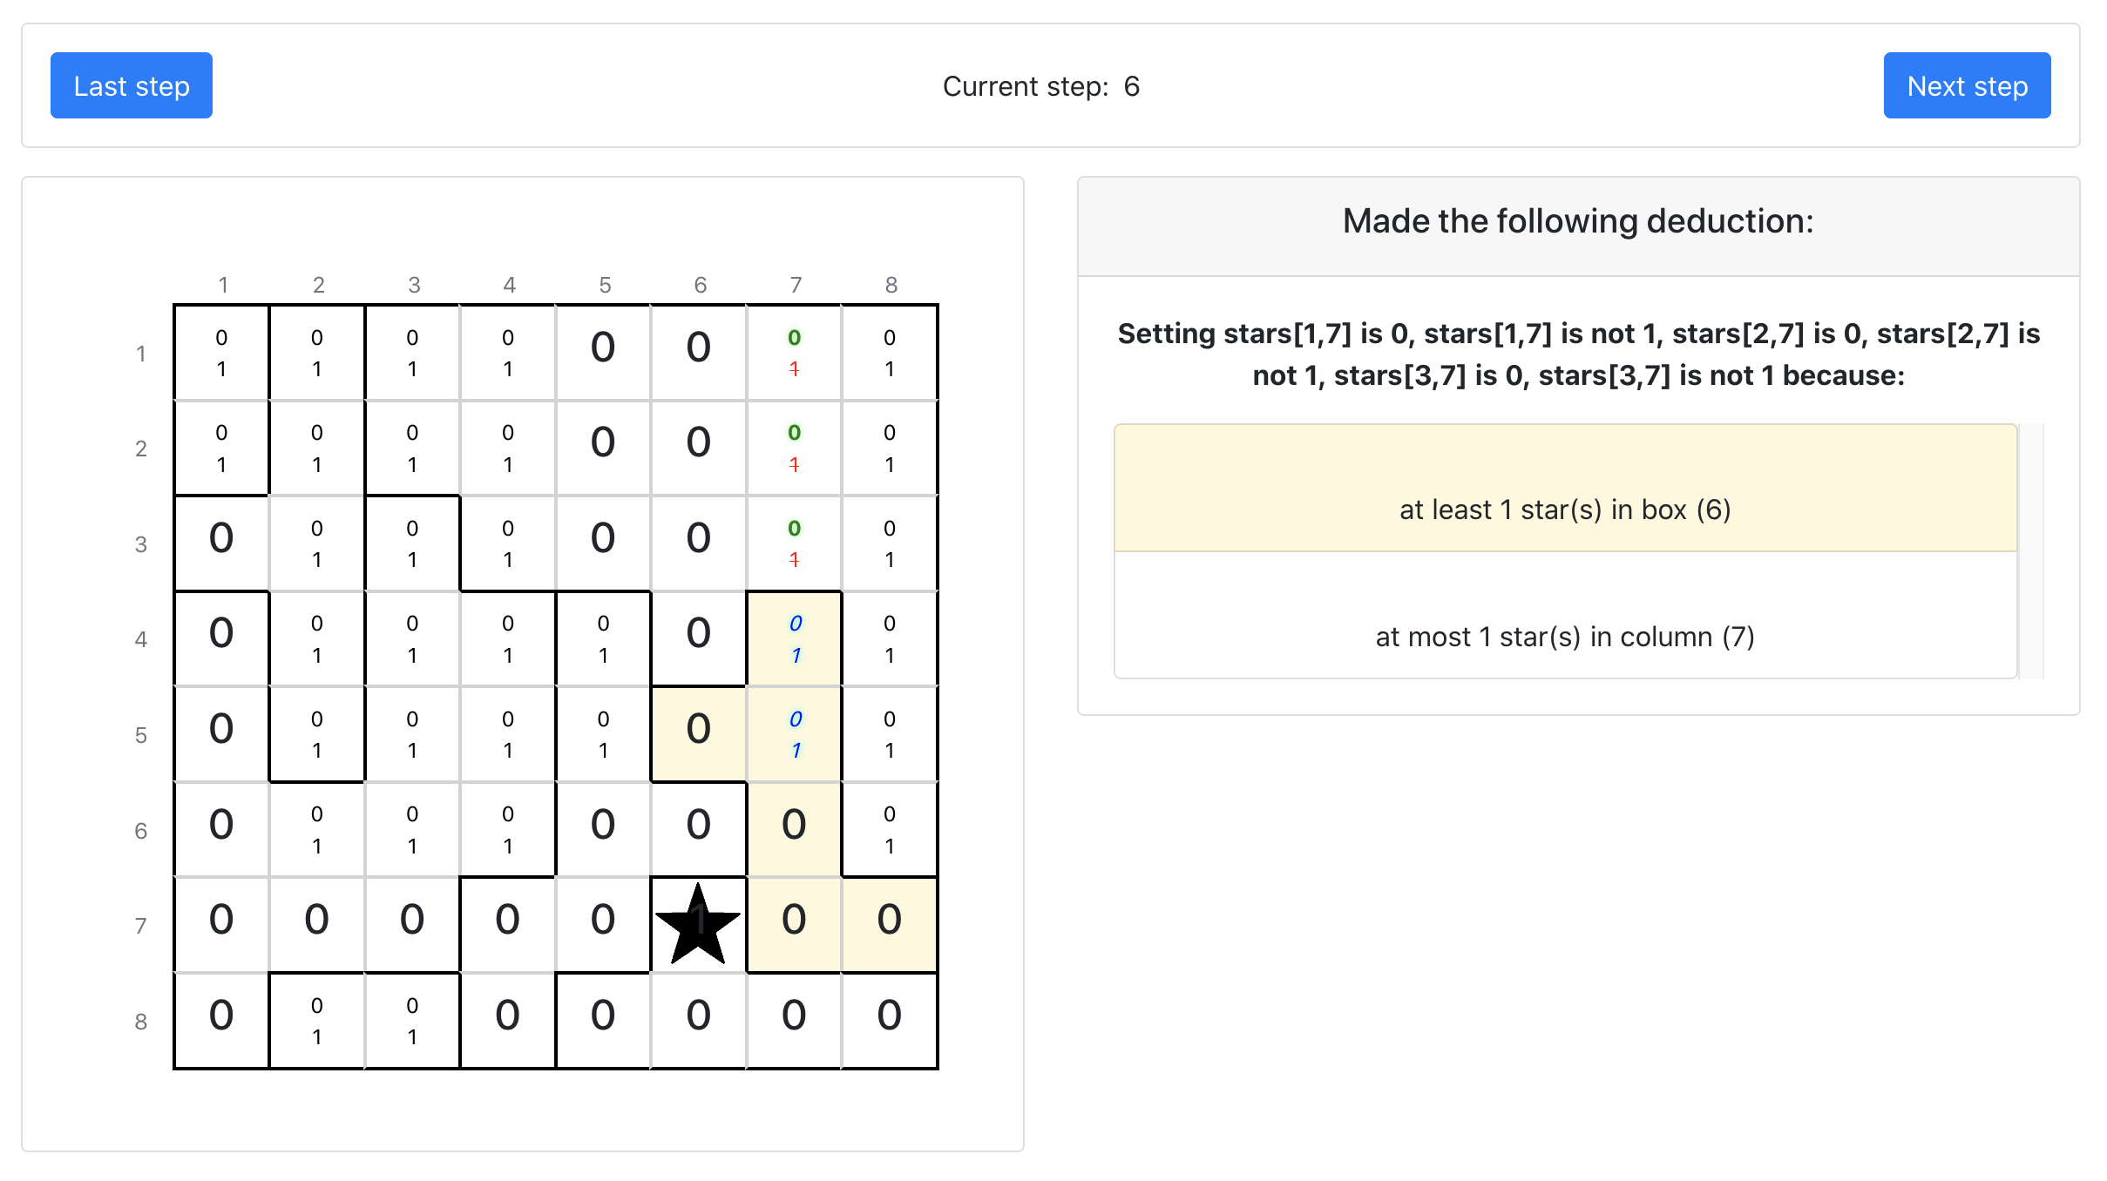
Task: Click the column 7 header number
Action: tap(796, 285)
